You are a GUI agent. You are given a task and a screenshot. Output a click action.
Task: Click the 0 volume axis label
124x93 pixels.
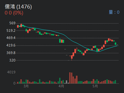click(x=14, y=83)
